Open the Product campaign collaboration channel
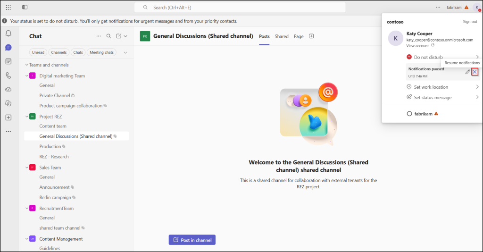 (x=73, y=106)
